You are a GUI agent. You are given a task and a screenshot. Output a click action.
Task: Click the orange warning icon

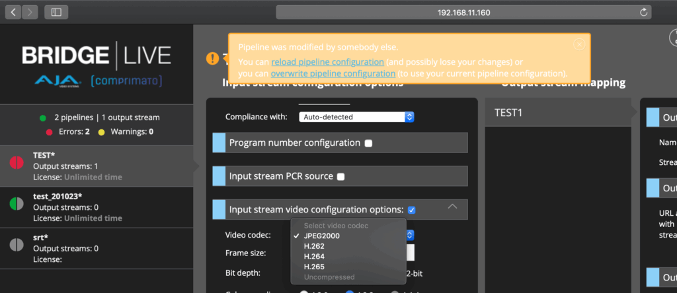(x=212, y=59)
